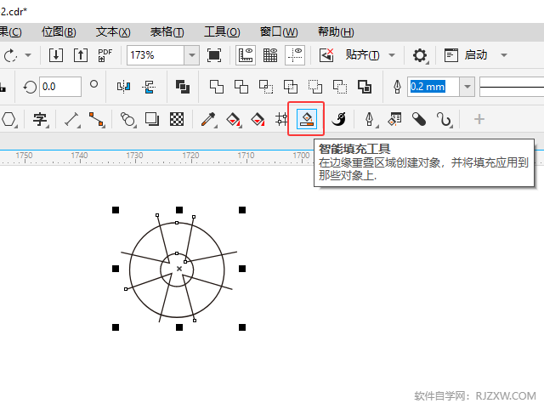Click the rotation angle field 0.0

point(60,87)
